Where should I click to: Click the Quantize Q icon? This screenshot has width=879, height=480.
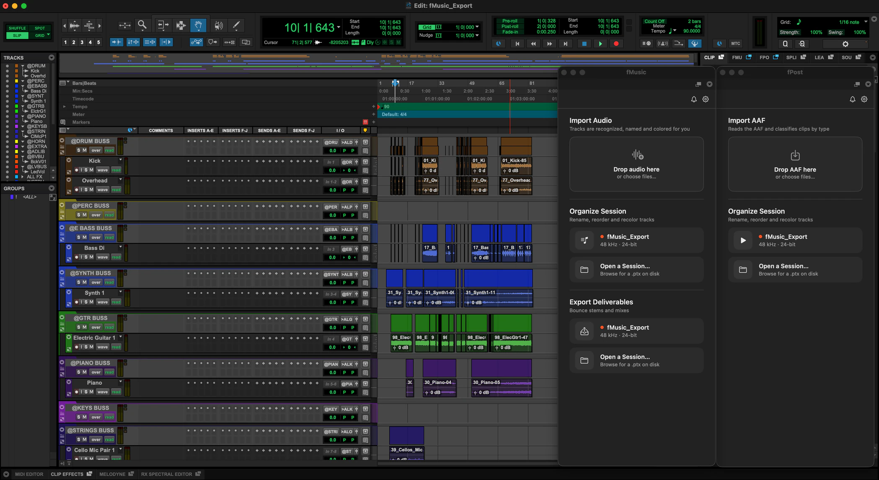click(x=785, y=44)
